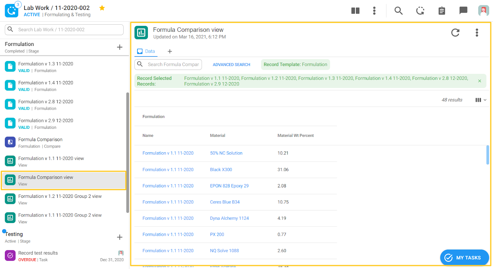Screen dimensions: 493x269
Task: Click the 31.06 weight percent value
Action: click(x=283, y=169)
